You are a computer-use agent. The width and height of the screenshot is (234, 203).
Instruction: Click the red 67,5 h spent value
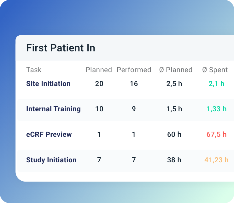tap(216, 135)
